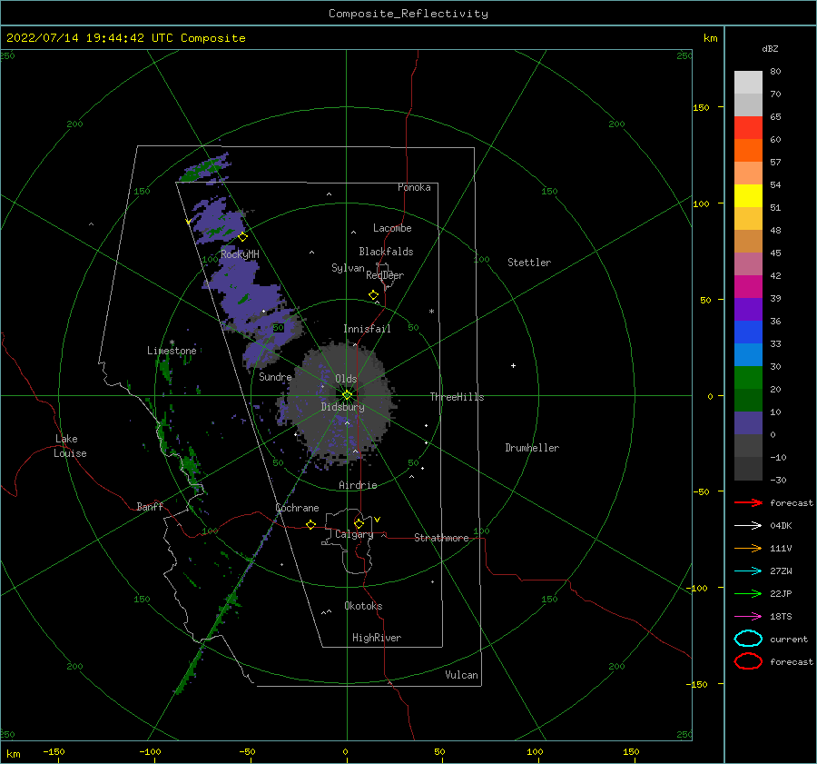Select the magenta swatch above 39 dBZ

(x=748, y=286)
